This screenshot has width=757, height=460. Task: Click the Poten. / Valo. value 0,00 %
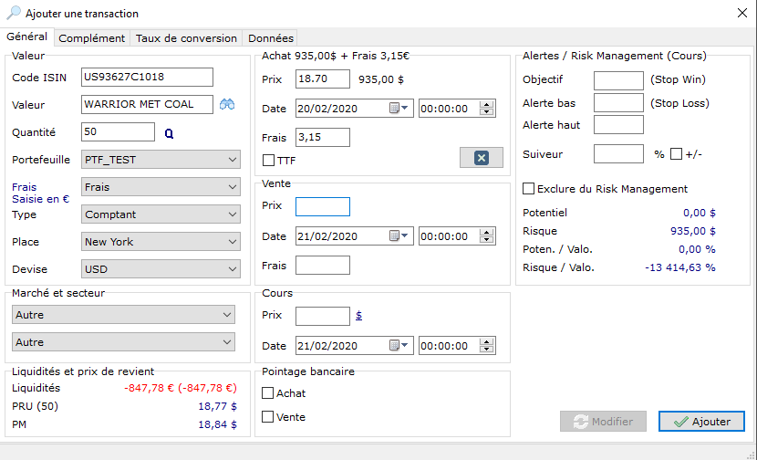pos(697,249)
